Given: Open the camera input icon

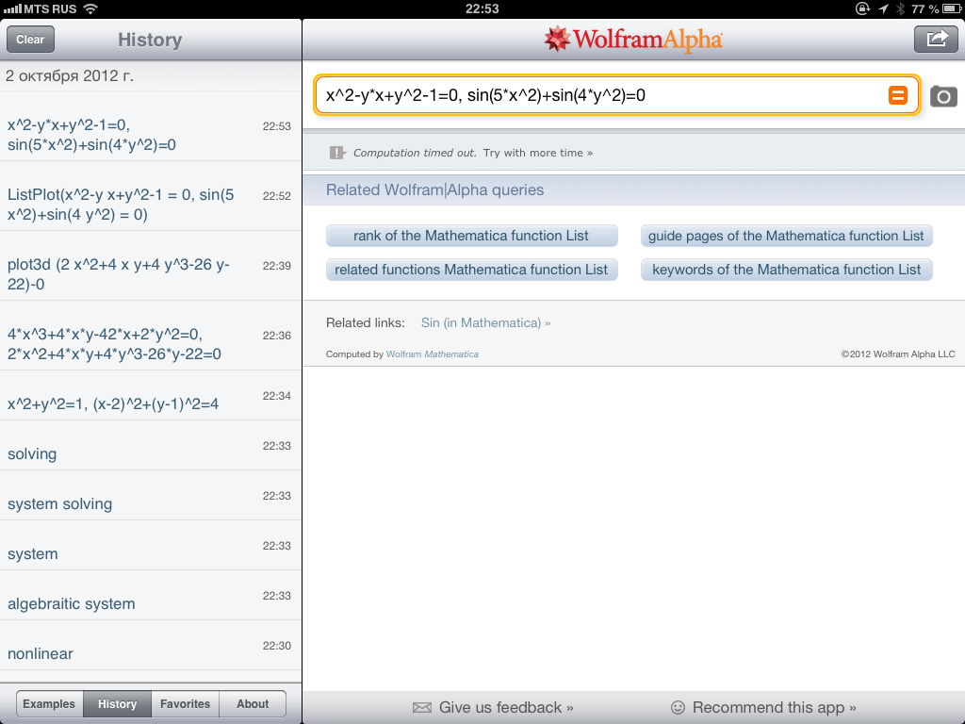Looking at the screenshot, I should [942, 96].
